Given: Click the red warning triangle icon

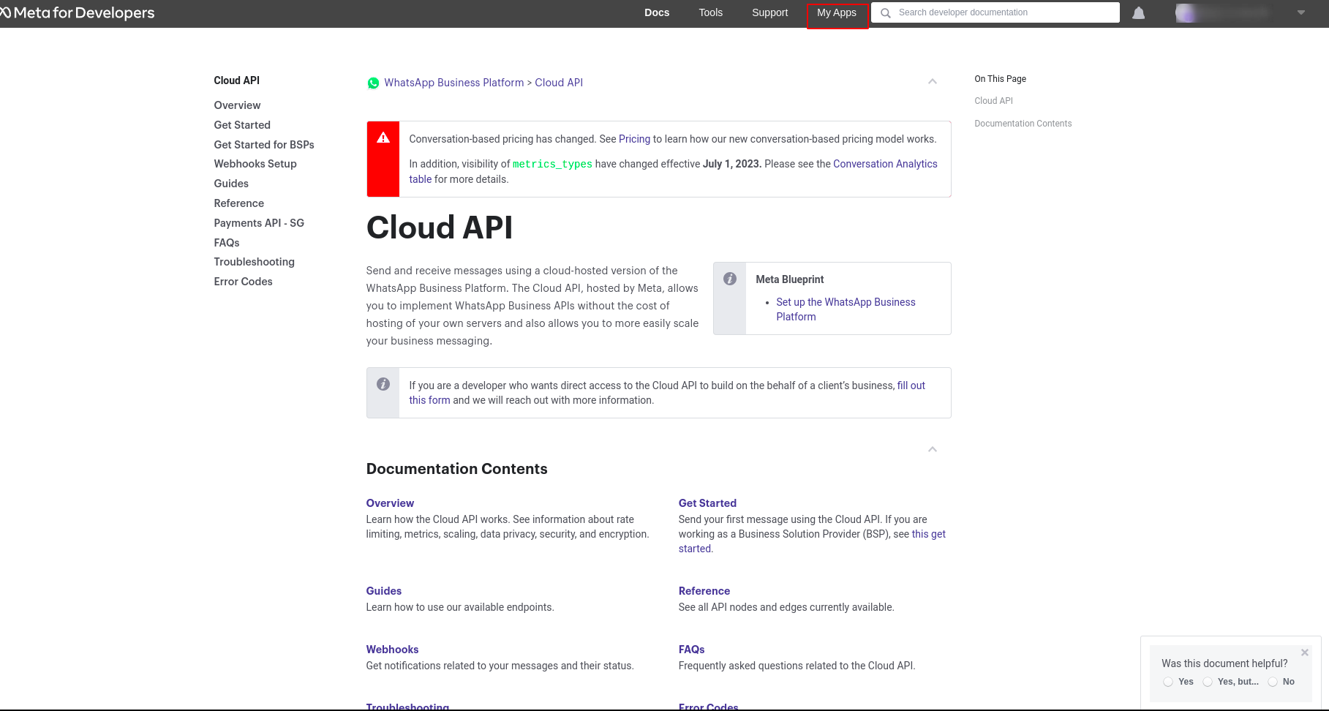Looking at the screenshot, I should (383, 138).
